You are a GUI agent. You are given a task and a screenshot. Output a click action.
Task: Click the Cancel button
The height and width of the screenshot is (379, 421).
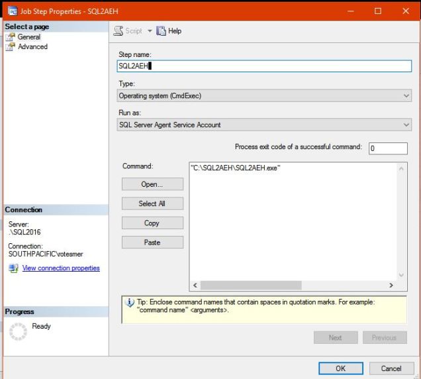[391, 368]
